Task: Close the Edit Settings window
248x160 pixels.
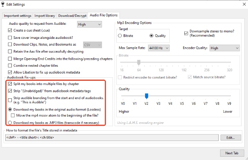Action: tap(244, 4)
